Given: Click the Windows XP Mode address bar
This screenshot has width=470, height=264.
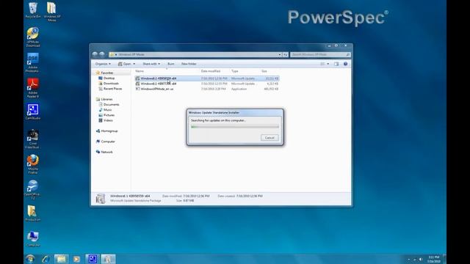Looking at the screenshot, I should [x=195, y=55].
